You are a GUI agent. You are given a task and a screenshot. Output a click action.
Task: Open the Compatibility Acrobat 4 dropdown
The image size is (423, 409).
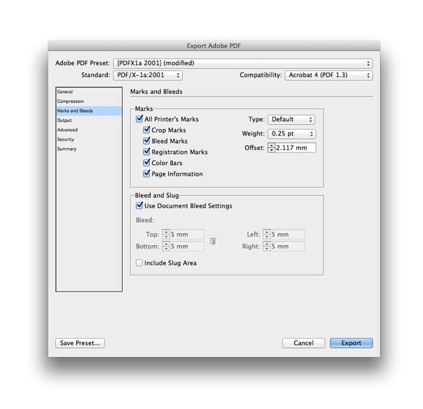tap(328, 75)
